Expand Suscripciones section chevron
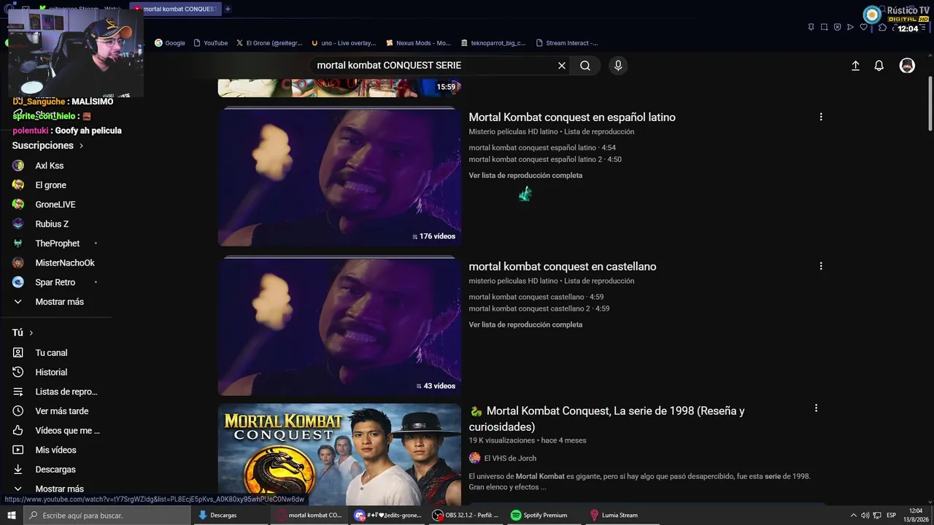 coord(81,146)
